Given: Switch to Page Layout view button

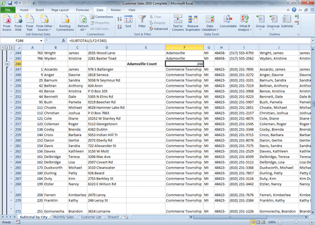Looking at the screenshot, I should pyautogui.click(x=258, y=222).
